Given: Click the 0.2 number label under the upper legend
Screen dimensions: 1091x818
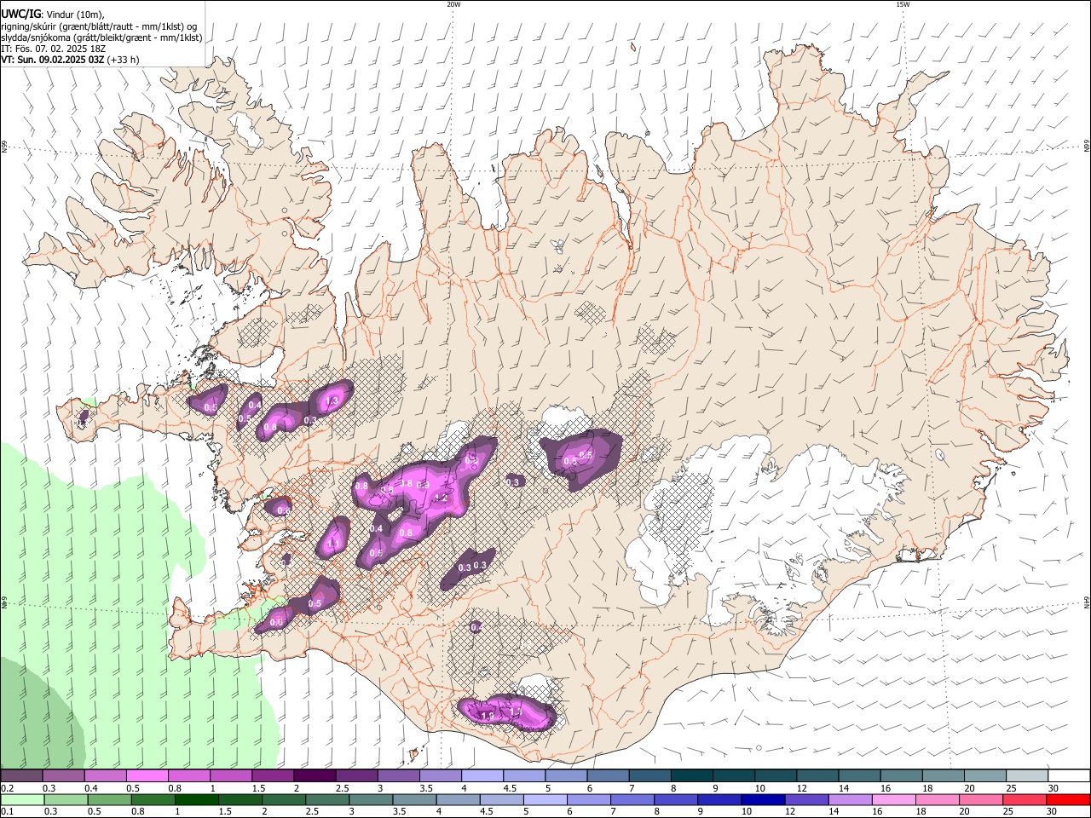Looking at the screenshot, I should click(8, 788).
